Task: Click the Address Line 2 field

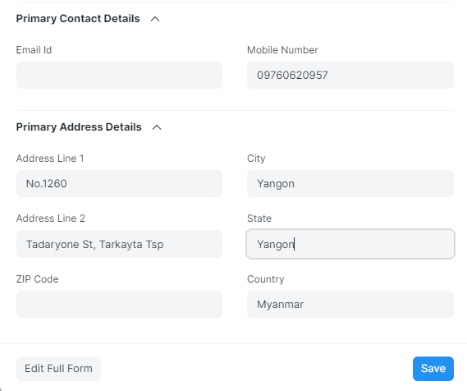Action: (x=119, y=244)
